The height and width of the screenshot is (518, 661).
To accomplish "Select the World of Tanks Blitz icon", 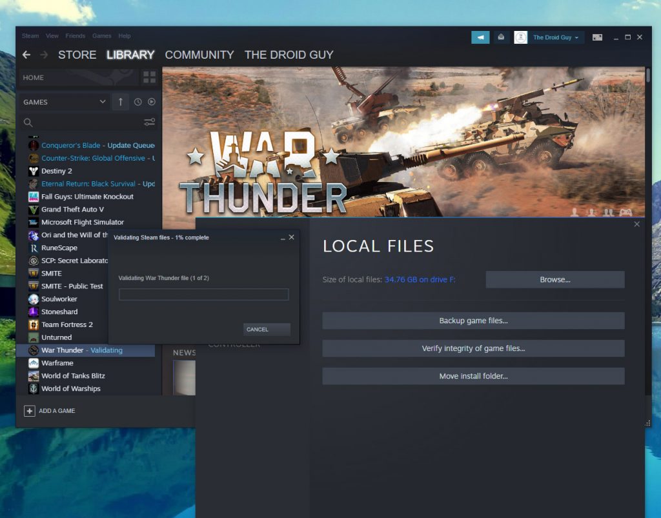I will click(x=34, y=375).
